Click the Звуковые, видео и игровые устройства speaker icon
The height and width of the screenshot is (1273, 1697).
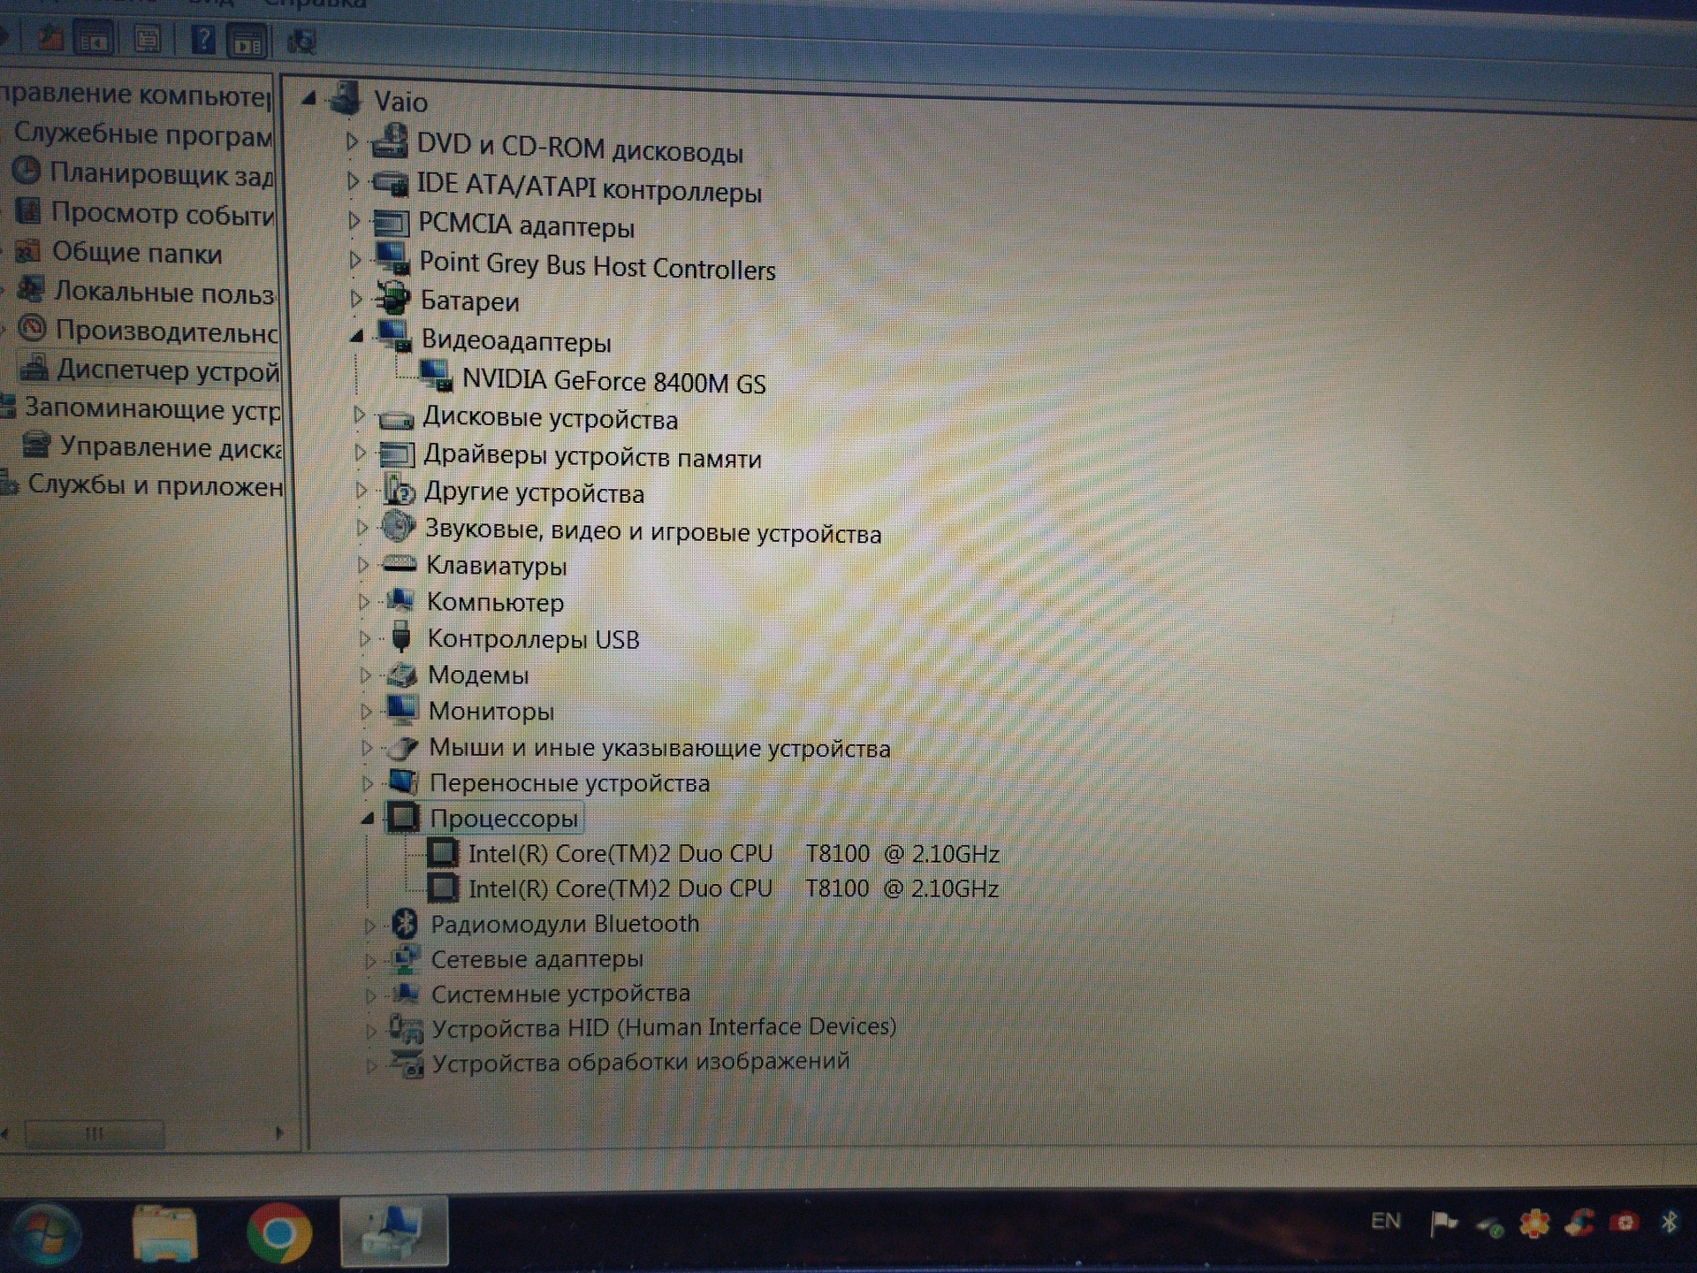point(398,527)
